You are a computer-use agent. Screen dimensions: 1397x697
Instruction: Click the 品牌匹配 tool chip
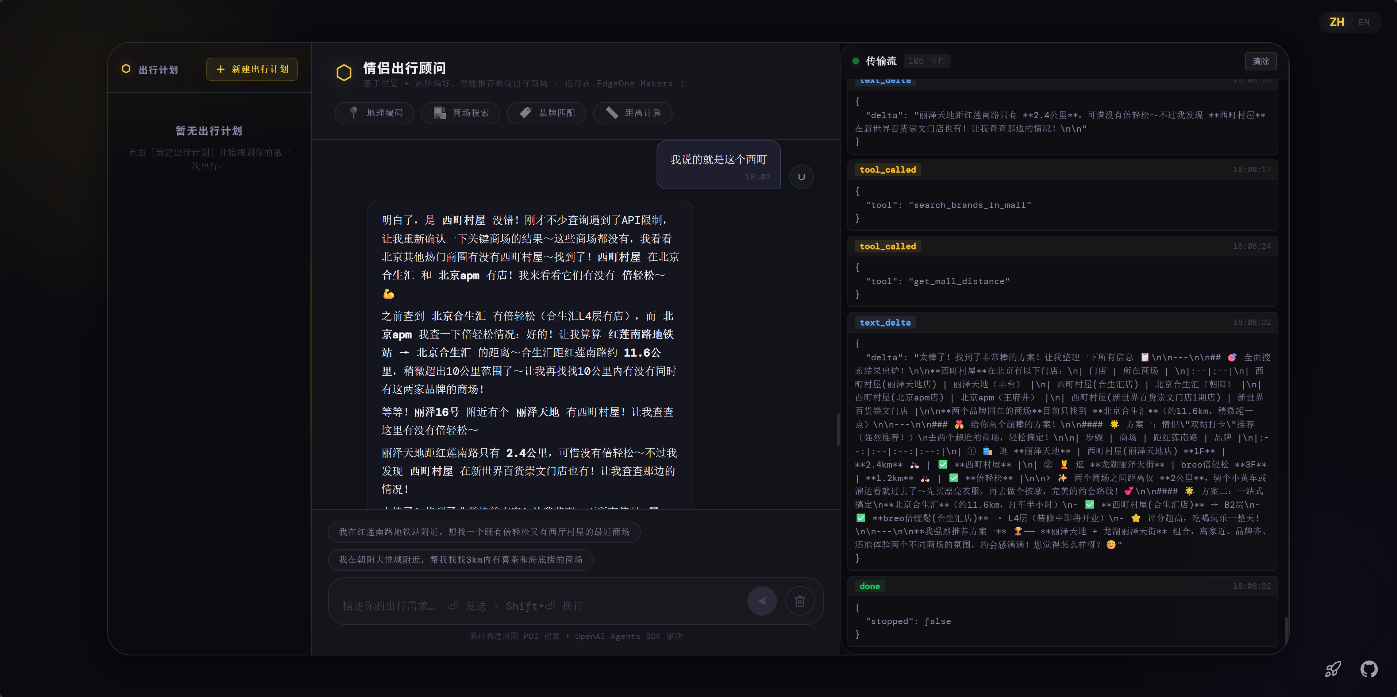coord(547,113)
